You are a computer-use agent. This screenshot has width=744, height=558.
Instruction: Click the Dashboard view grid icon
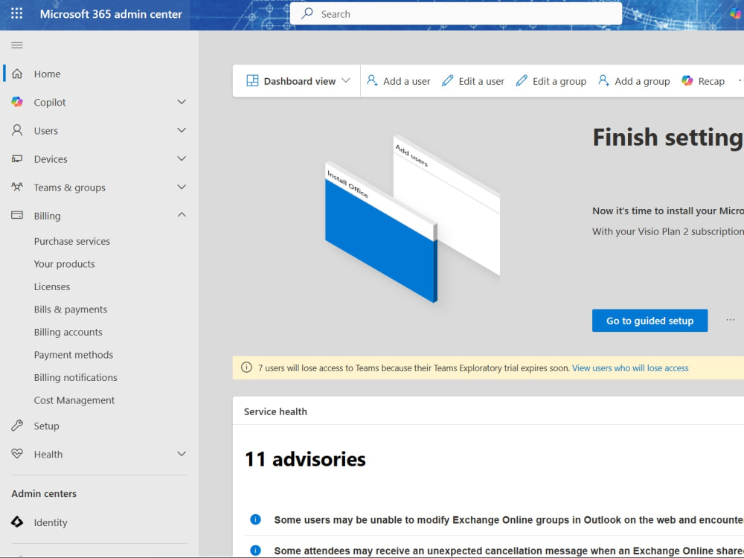(x=252, y=80)
